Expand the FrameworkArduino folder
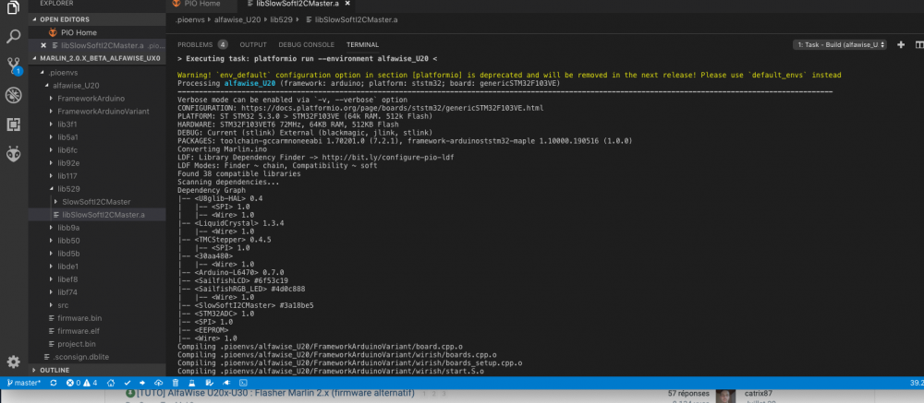Image resolution: width=924 pixels, height=403 pixels. click(91, 99)
